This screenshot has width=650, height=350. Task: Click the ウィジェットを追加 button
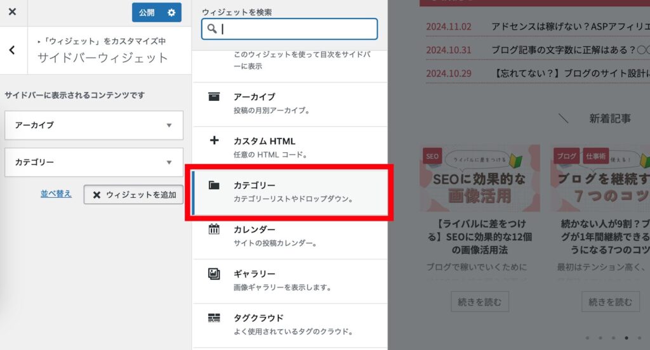pyautogui.click(x=133, y=194)
